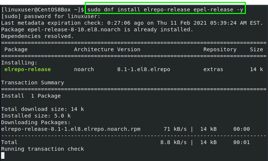Screen dimensions: 268x161
Task: Click the 8.1-1.el8.elrepo version value
Action: tap(143, 69)
